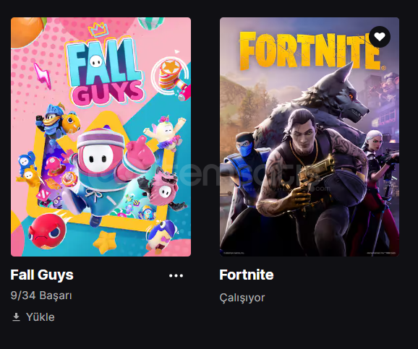Click the download arrow icon beside Yükle

pos(16,317)
